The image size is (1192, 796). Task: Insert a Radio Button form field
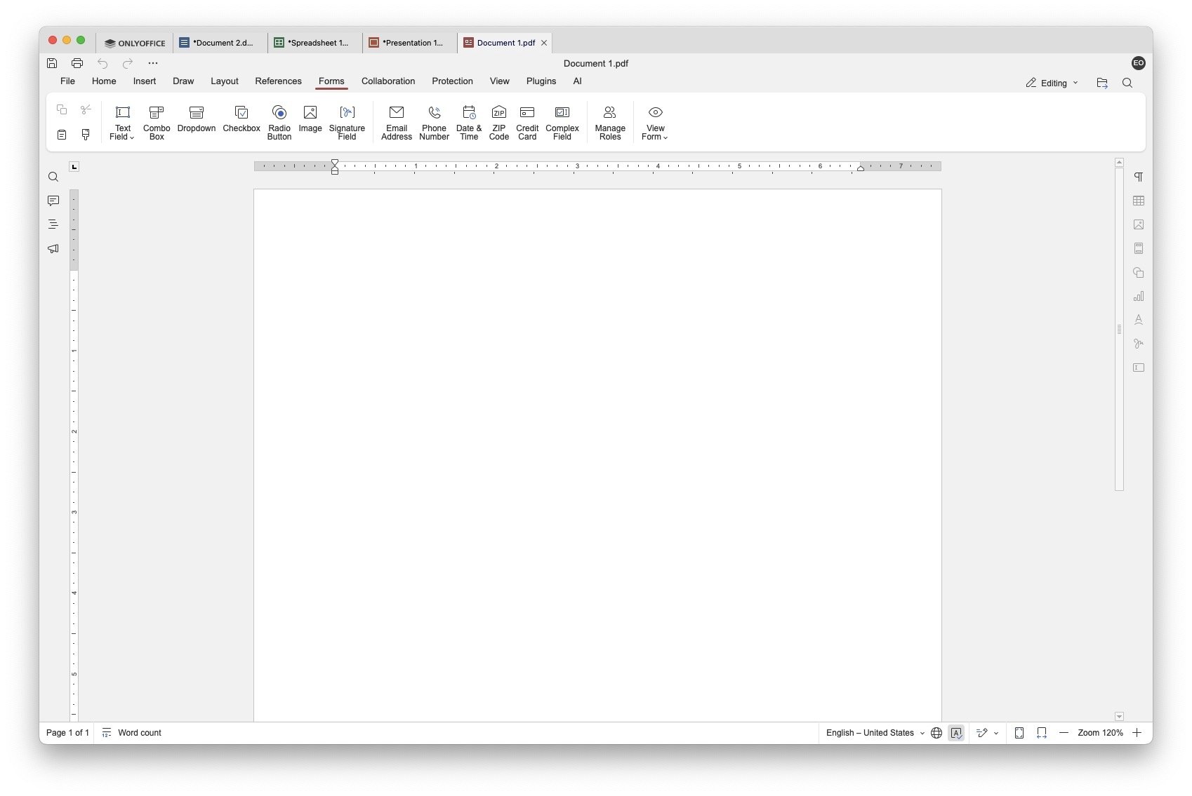click(x=279, y=122)
